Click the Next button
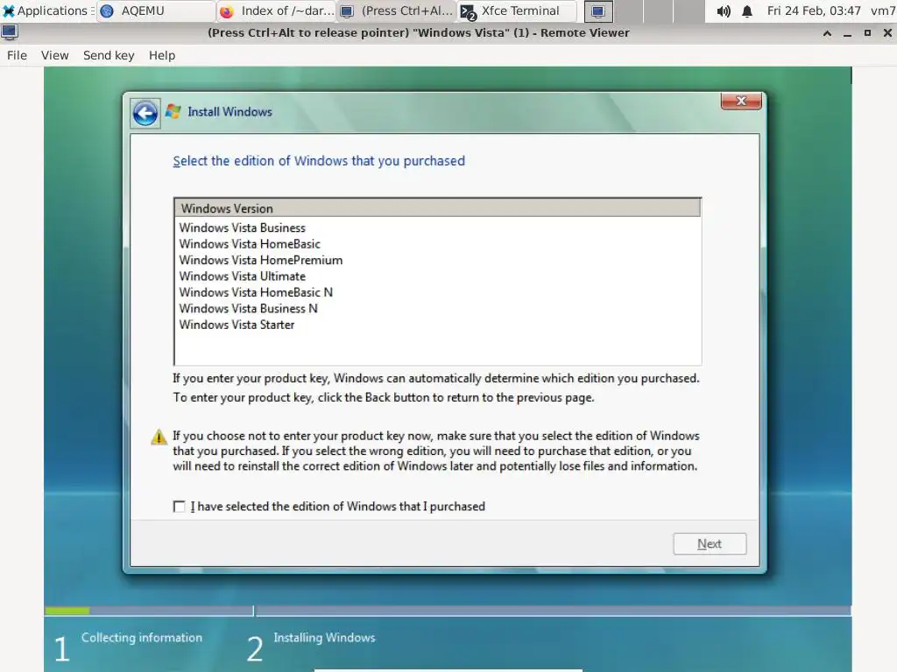This screenshot has width=897, height=672. 710,544
